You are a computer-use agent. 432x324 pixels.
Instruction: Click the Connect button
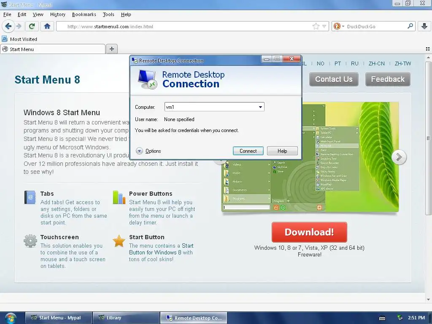tap(248, 151)
